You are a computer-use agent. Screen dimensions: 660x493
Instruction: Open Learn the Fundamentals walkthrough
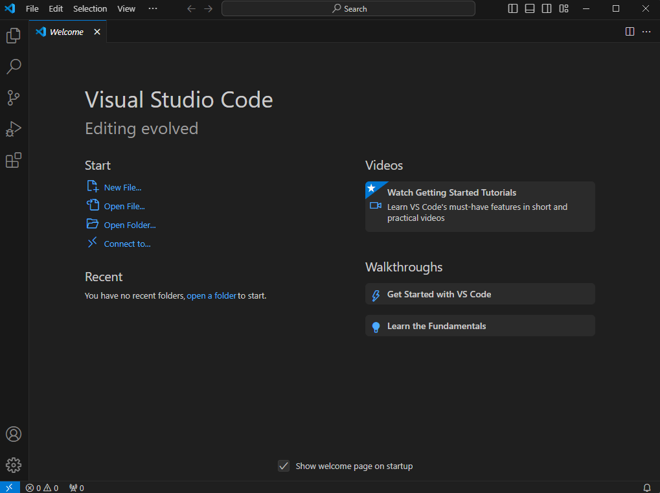(x=480, y=326)
